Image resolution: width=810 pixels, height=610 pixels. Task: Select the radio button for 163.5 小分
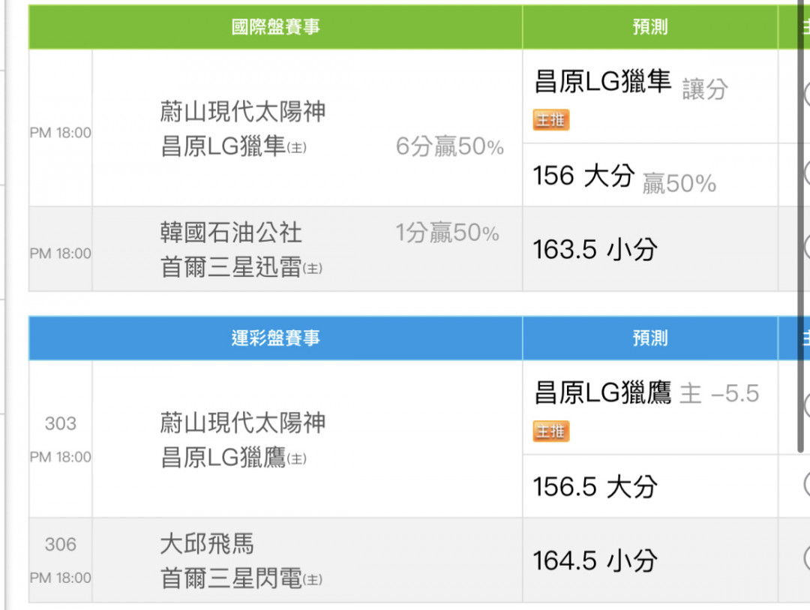click(807, 248)
